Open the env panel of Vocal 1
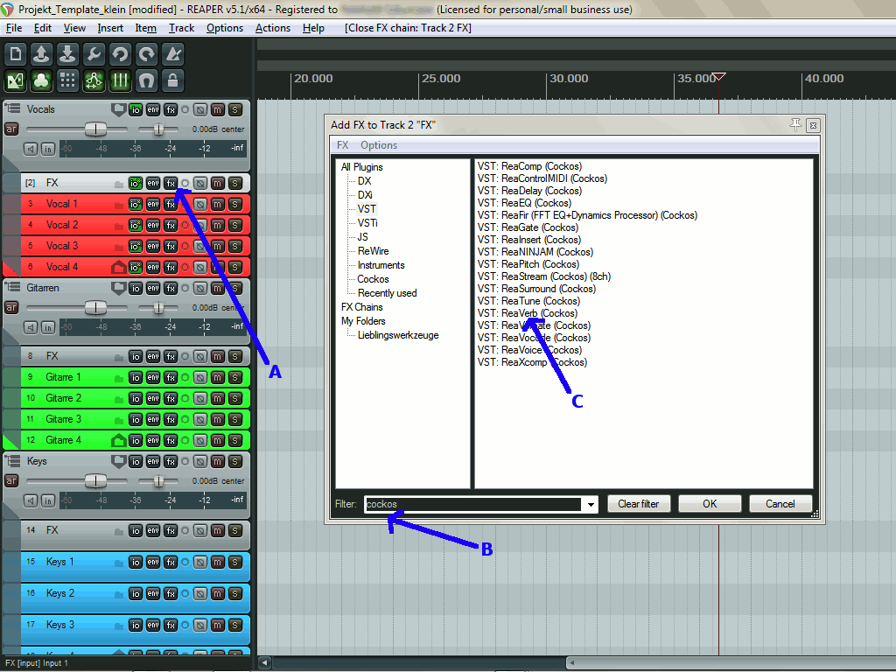 (152, 204)
